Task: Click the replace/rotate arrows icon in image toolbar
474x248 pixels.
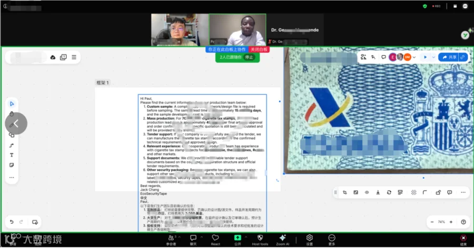Action: click(x=389, y=192)
